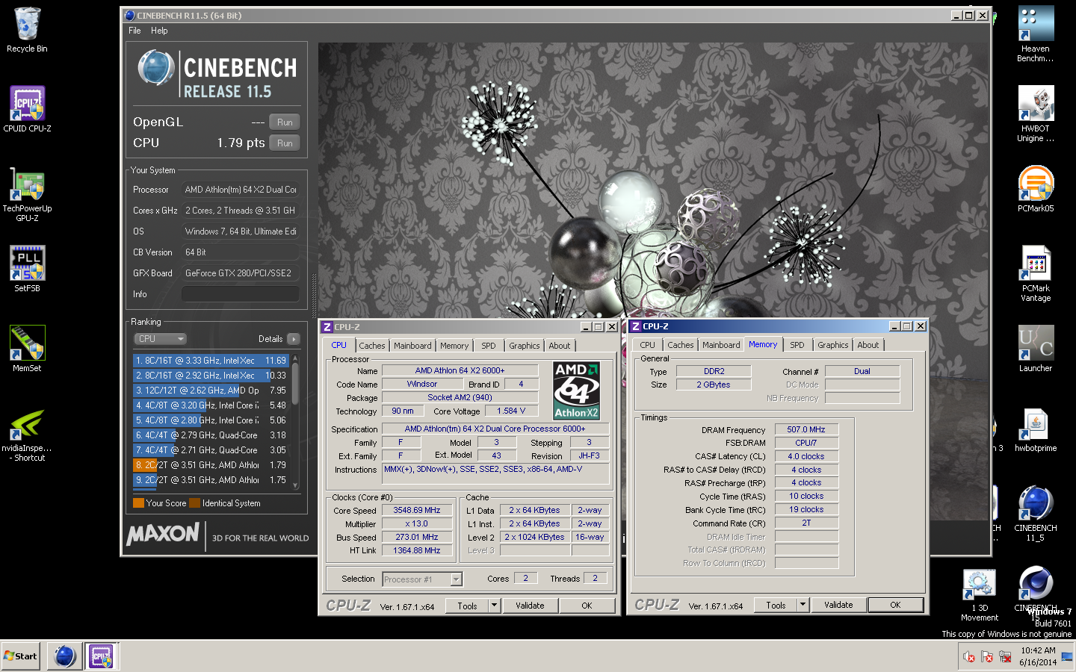This screenshot has width=1076, height=672.
Task: Click the Identical System legend swatch
Action: [194, 503]
